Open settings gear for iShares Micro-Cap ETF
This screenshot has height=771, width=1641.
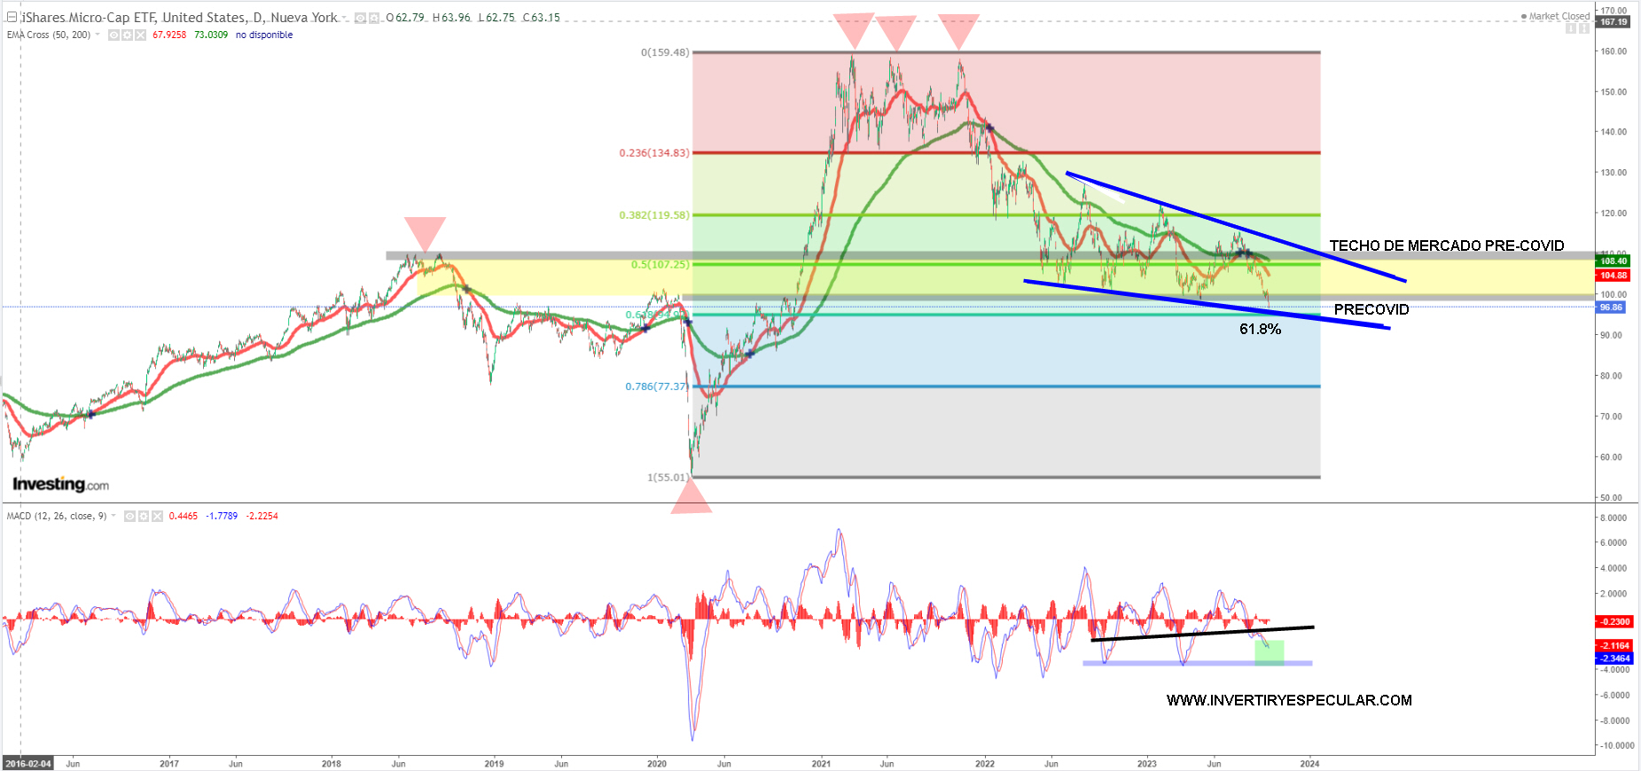374,18
